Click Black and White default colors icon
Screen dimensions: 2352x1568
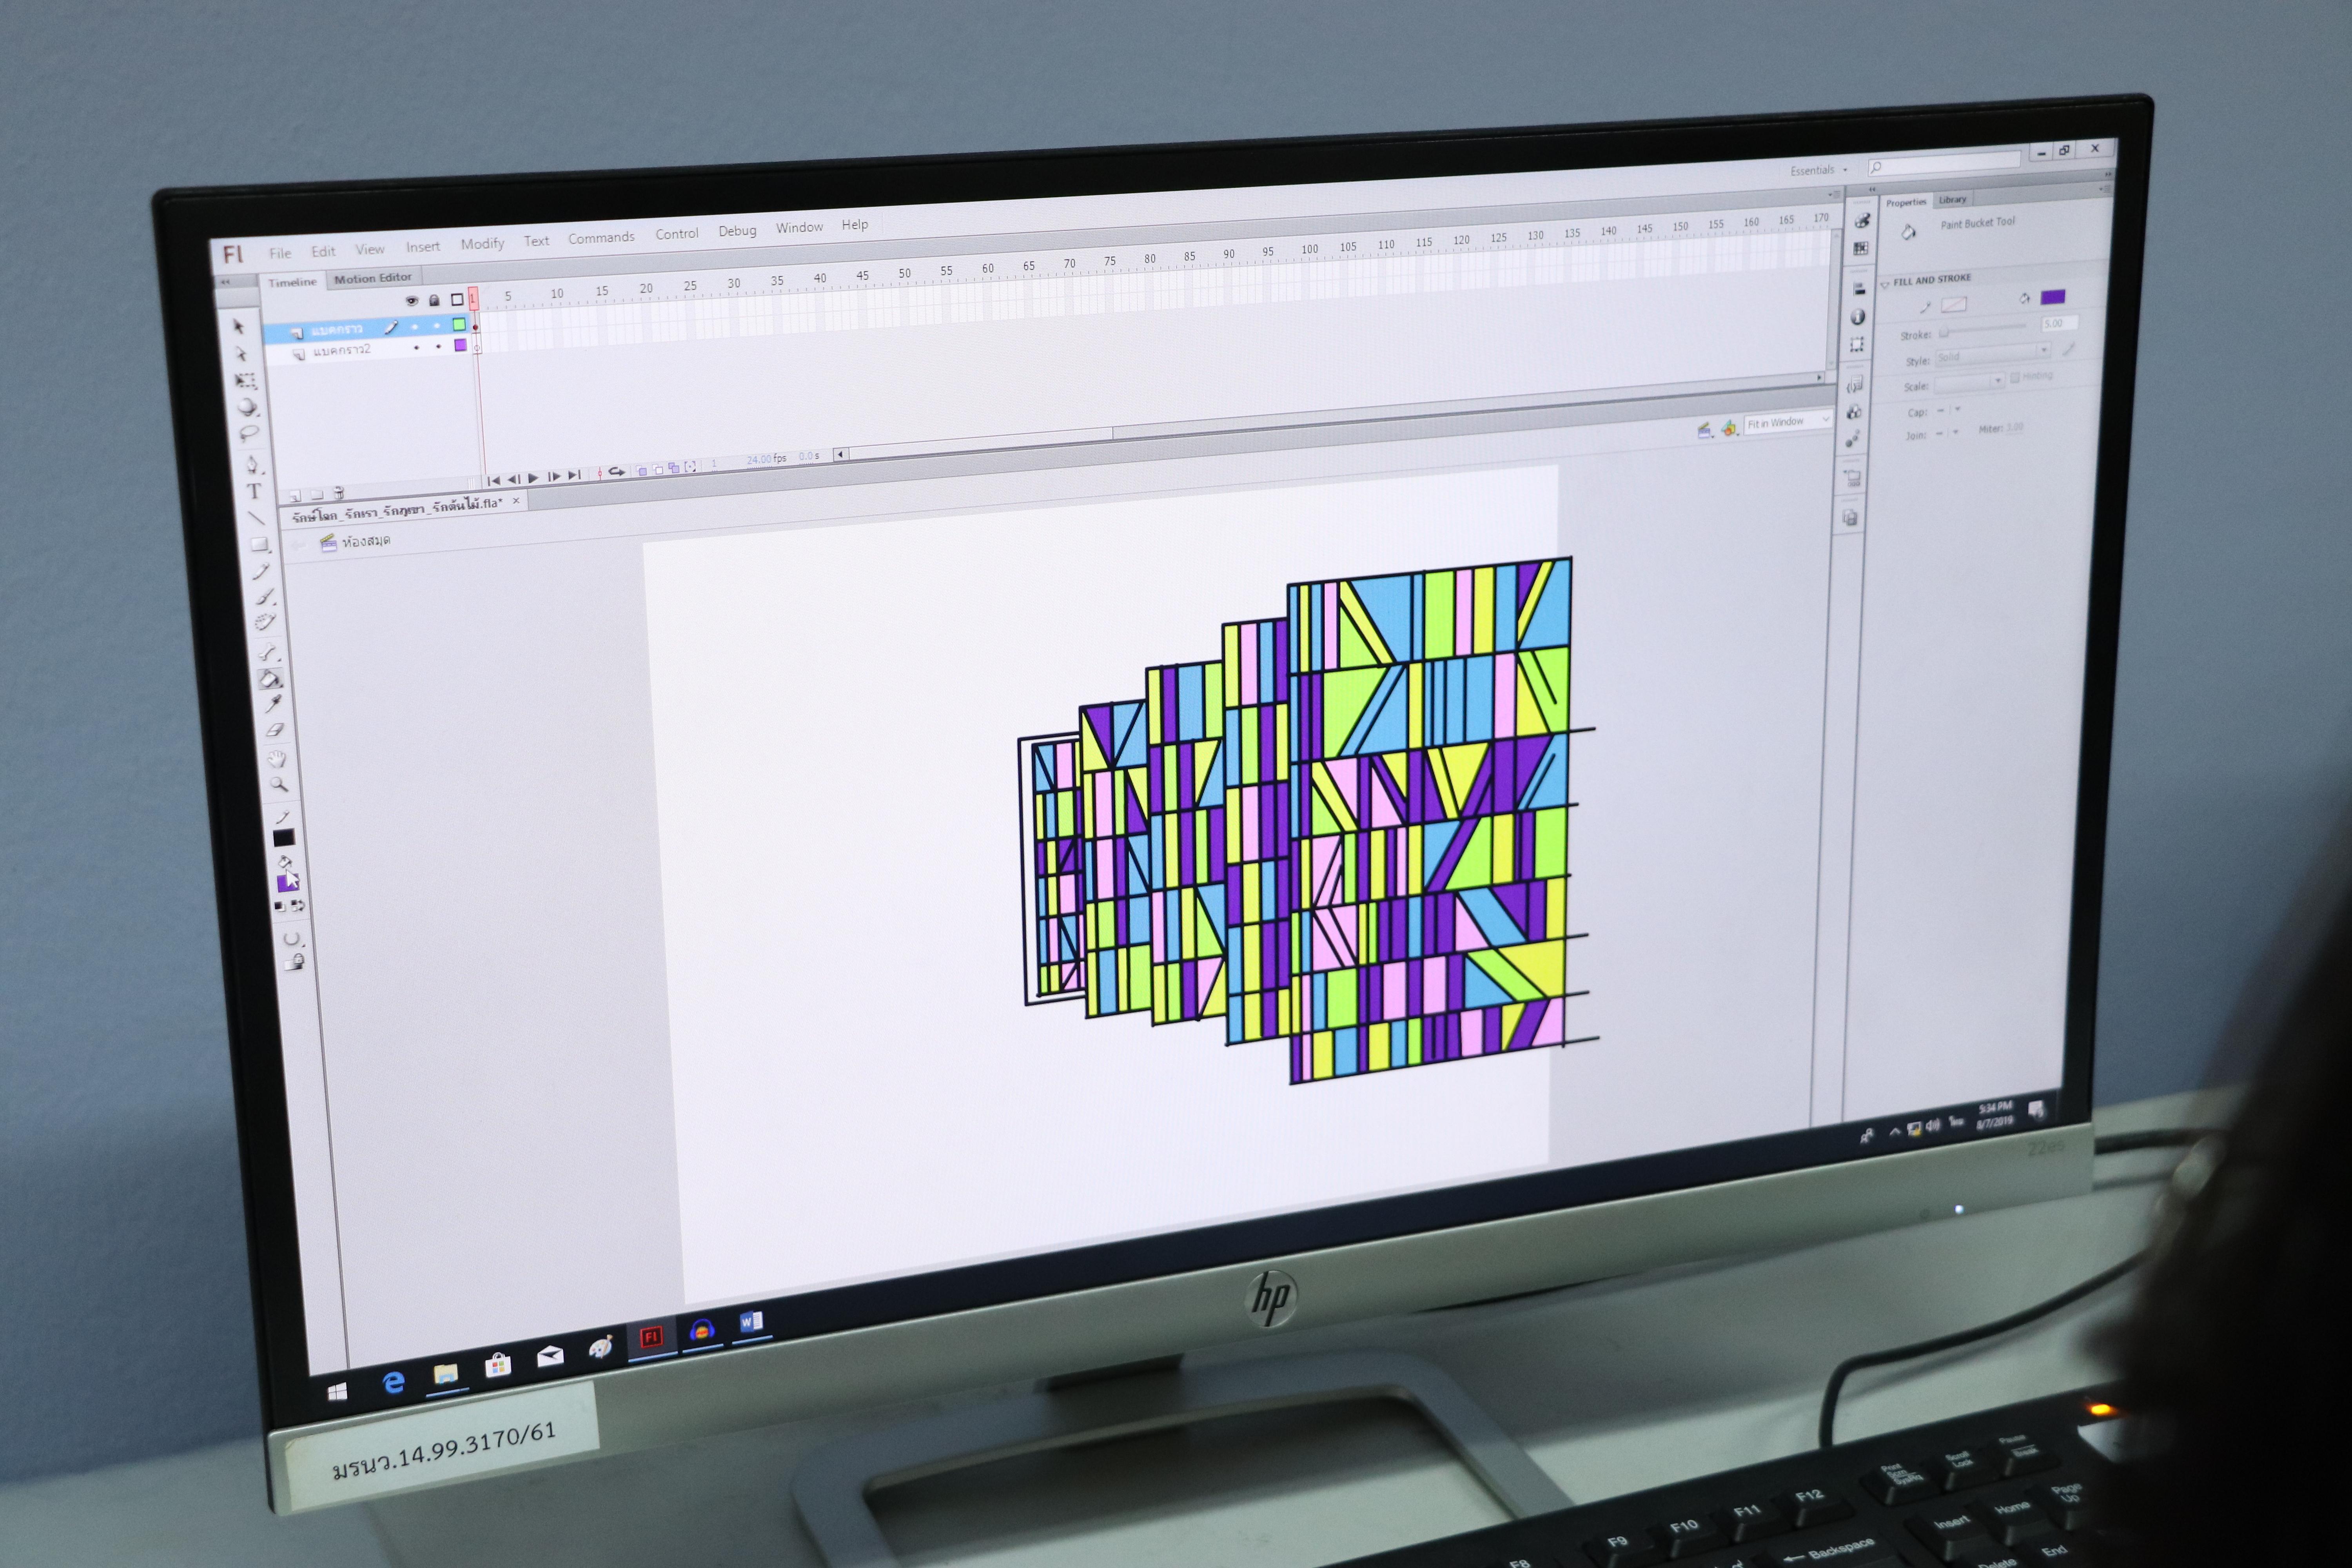[x=279, y=907]
